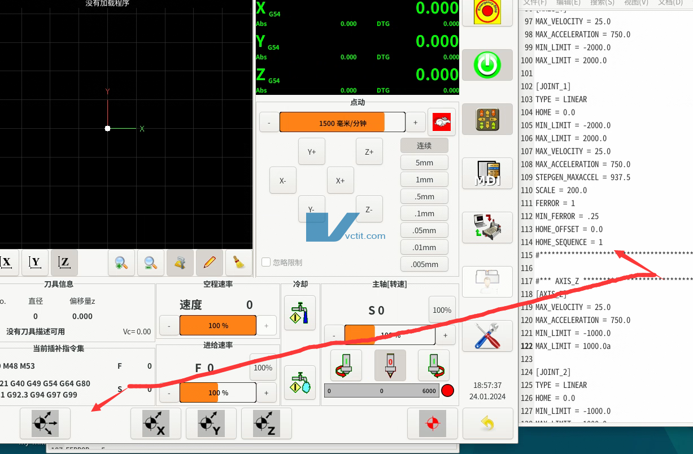Start spindle forward rotation
This screenshot has width=693, height=454.
coord(434,365)
